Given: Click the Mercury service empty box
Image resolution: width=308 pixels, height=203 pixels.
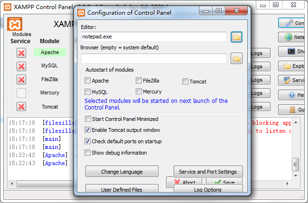Looking at the screenshot, I should coord(21,93).
